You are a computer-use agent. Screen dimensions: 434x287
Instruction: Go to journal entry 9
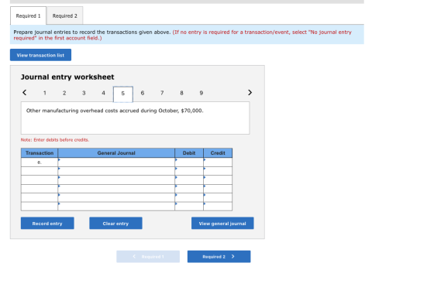pos(201,93)
